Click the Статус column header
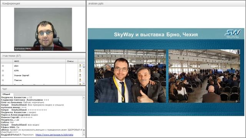The width and height of the screenshot is (246, 138). 71,61
